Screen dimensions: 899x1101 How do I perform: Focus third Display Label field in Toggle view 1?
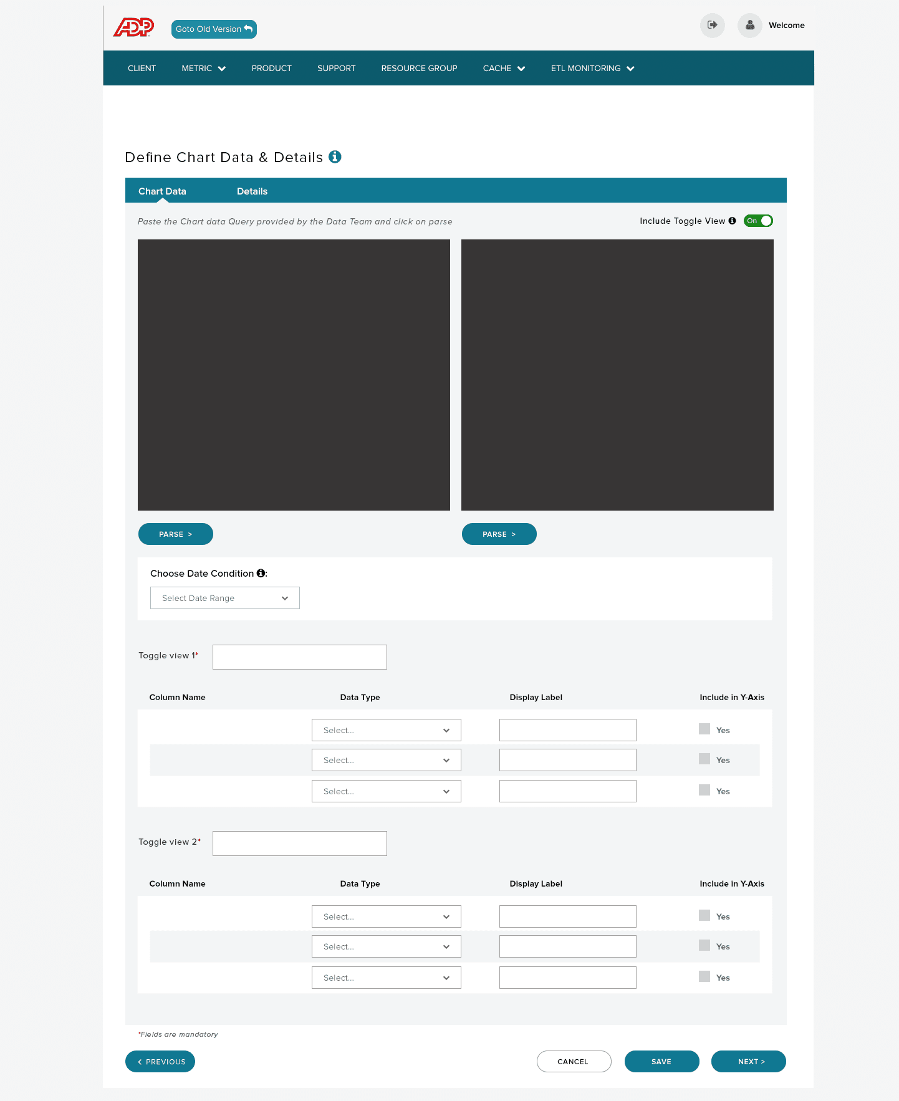[x=568, y=791]
